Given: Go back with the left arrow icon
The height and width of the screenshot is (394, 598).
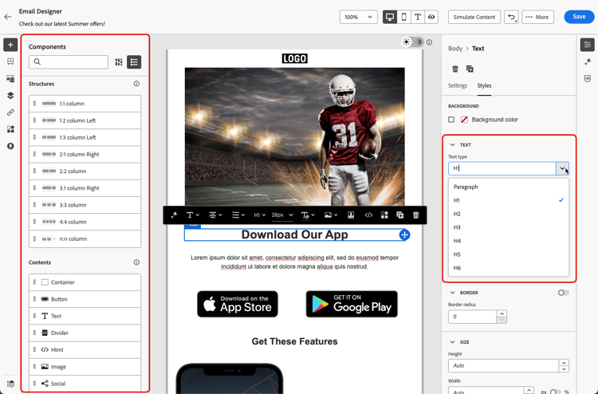Looking at the screenshot, I should pyautogui.click(x=8, y=17).
